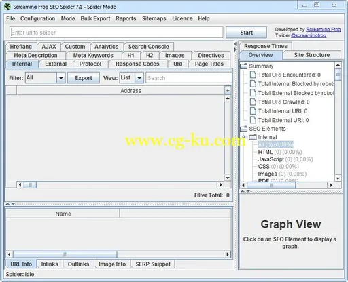Open the Sitemaps menu
This screenshot has width=348, height=282.
point(154,18)
